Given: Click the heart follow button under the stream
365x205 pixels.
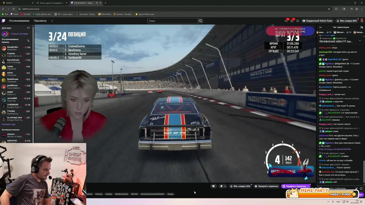Looking at the screenshot, I should [x=213, y=186].
